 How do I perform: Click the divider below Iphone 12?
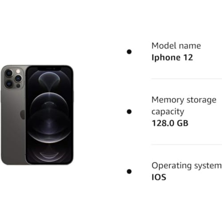(186, 79)
